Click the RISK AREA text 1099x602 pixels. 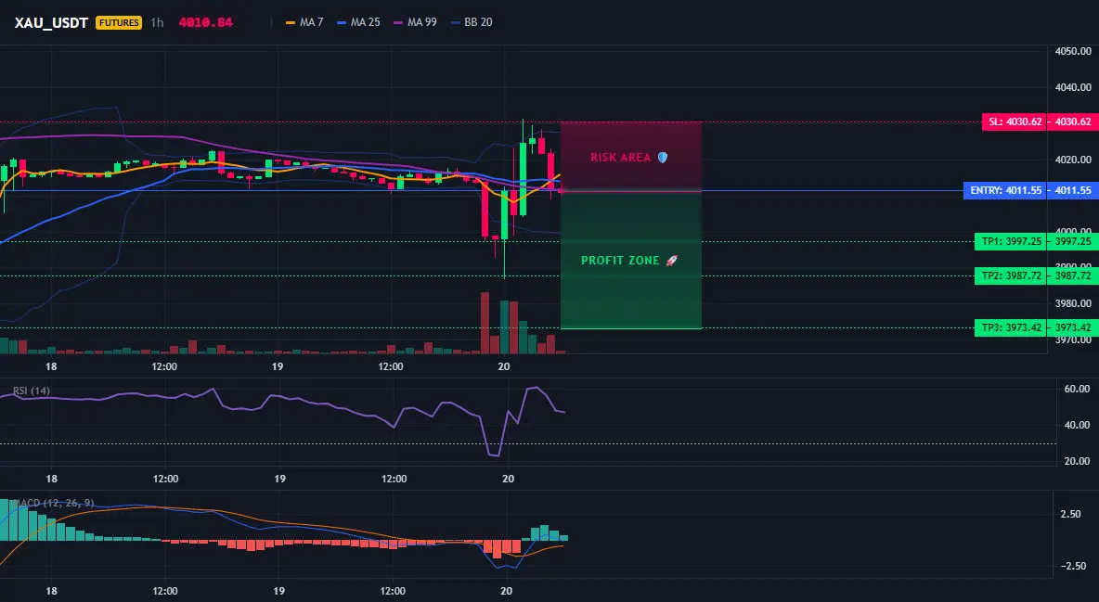[620, 158]
